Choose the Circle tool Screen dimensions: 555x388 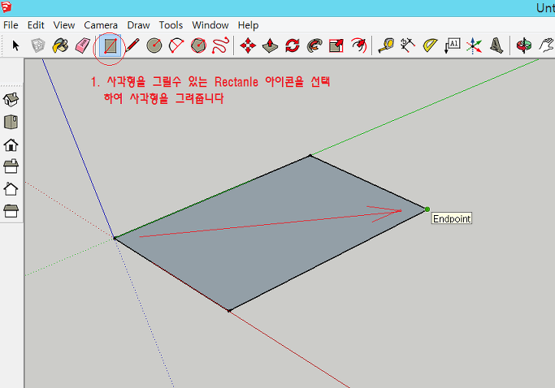[154, 45]
